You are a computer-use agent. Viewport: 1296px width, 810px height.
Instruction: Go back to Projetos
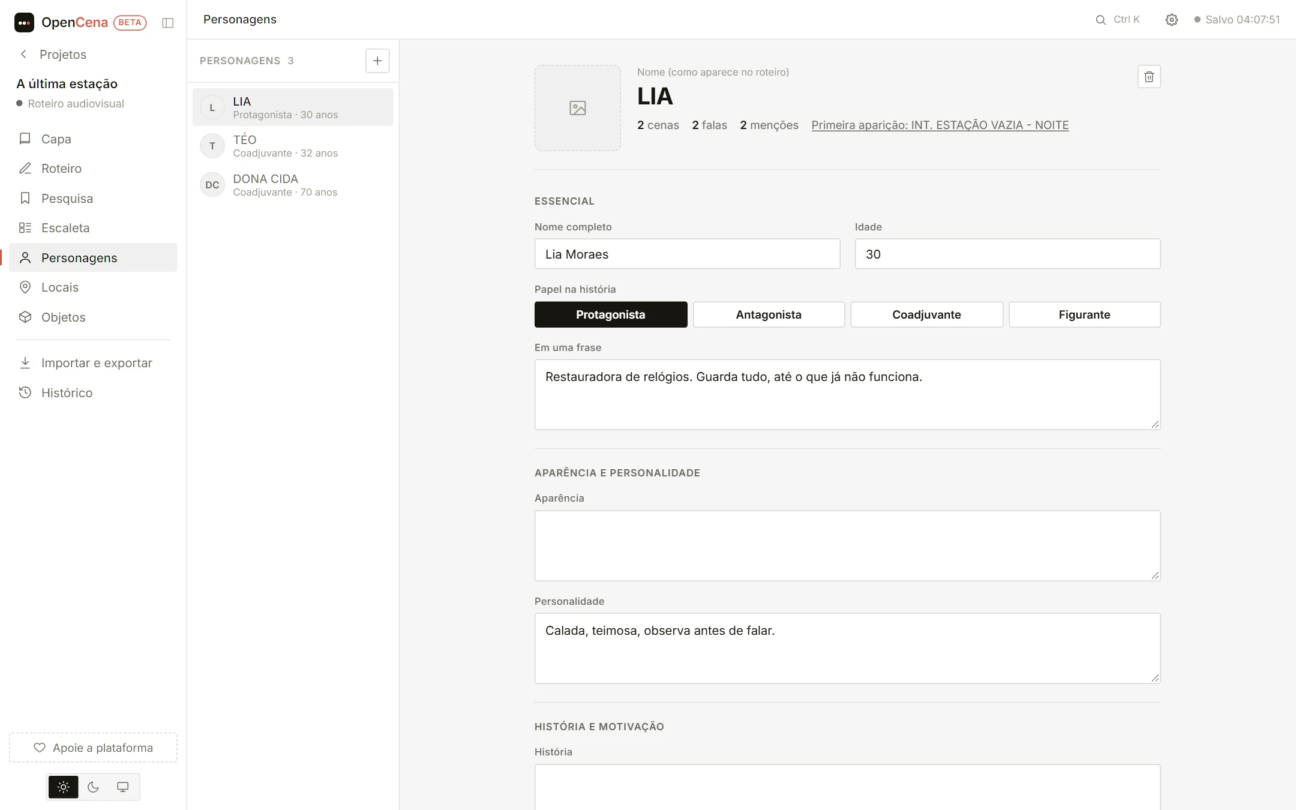pos(53,55)
